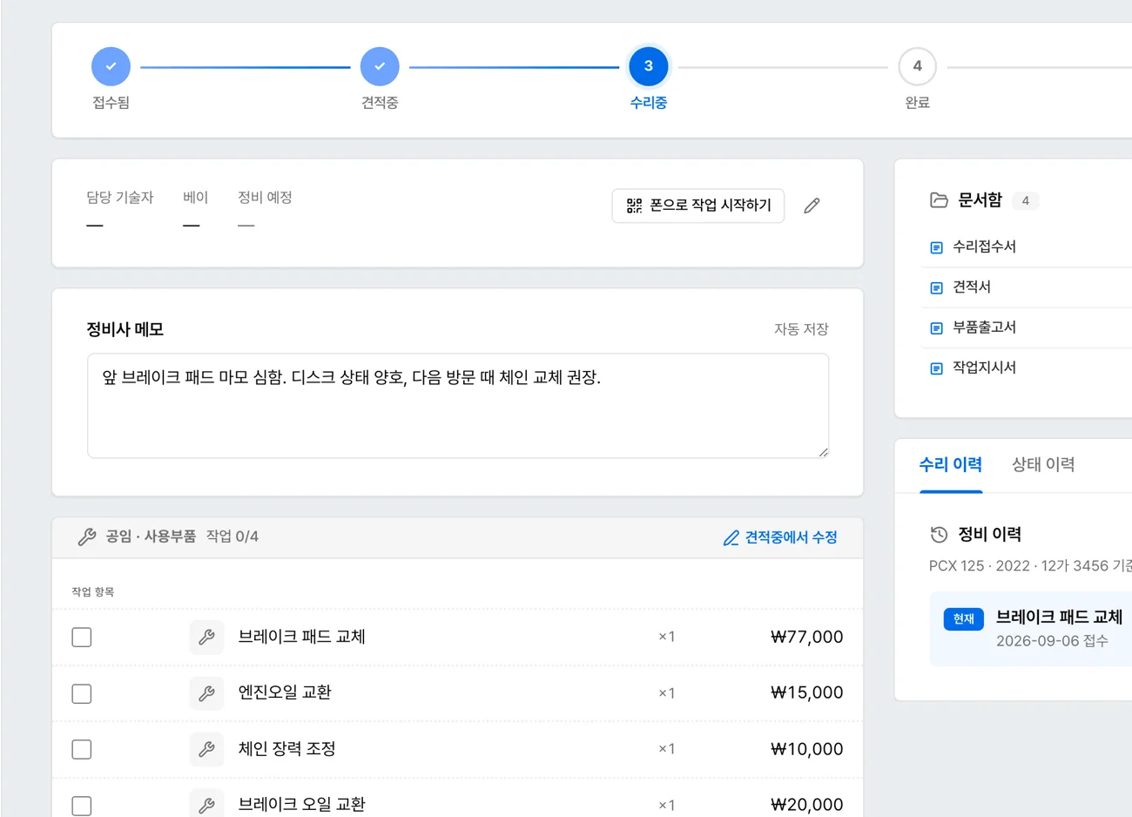Click the wrench icon for 엔진오일 교환
This screenshot has height=817, width=1132.
click(x=206, y=693)
